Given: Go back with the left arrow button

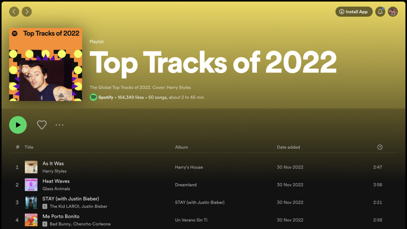Looking at the screenshot, I should 14,12.
